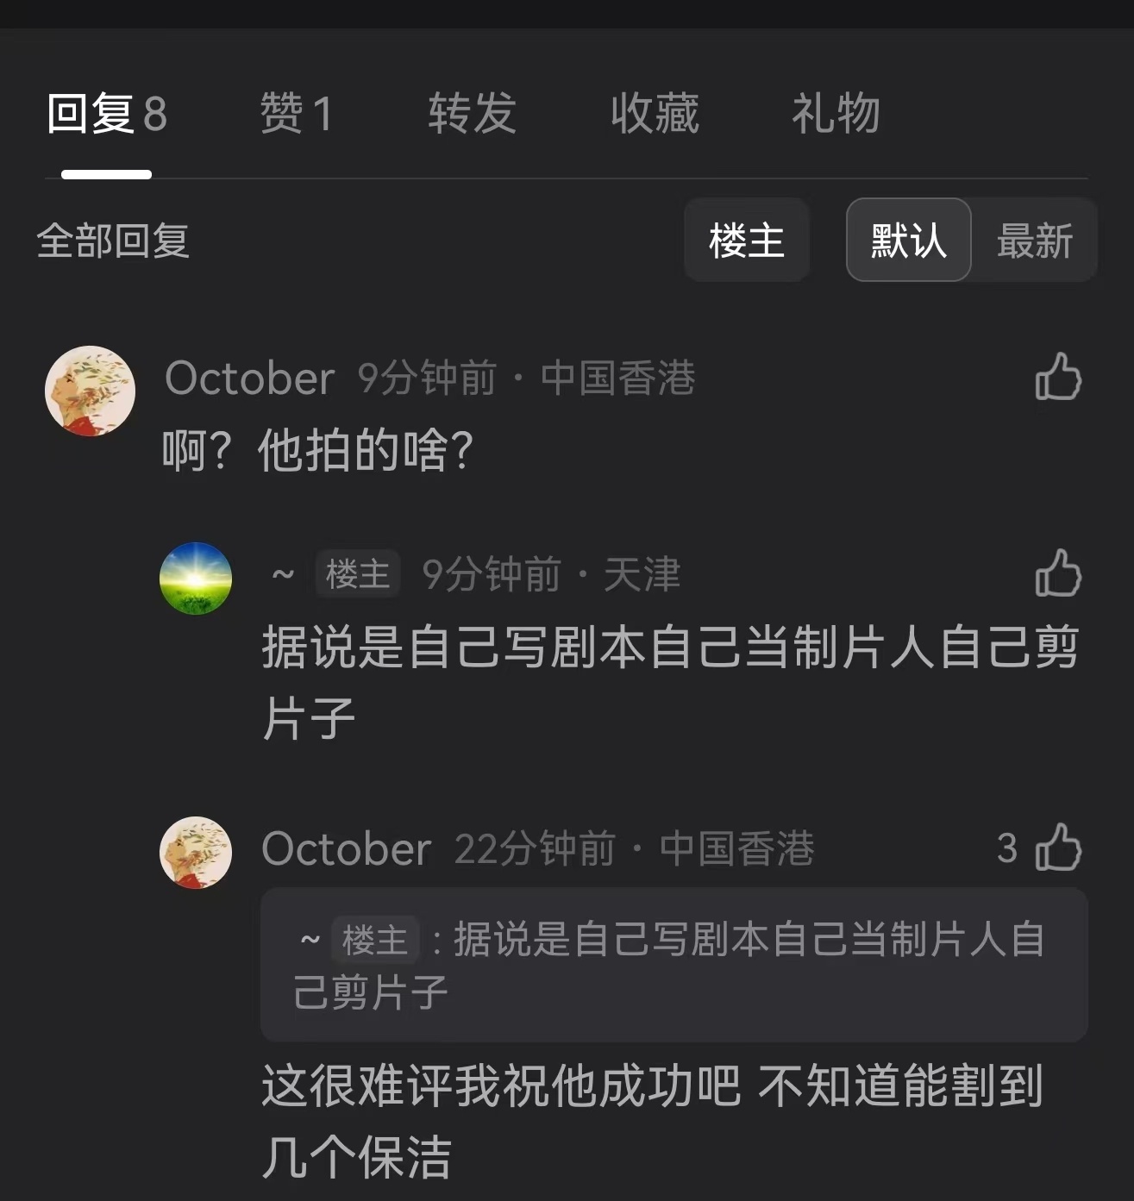Open October's avatar on the 22分钟前 reply
The image size is (1134, 1201).
196,853
